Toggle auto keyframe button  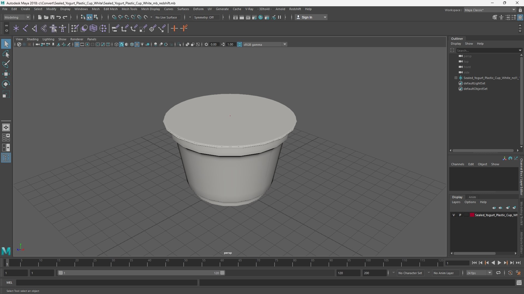[x=510, y=273]
